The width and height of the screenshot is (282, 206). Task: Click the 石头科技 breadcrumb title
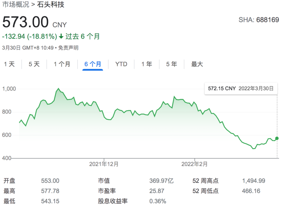pos(51,4)
